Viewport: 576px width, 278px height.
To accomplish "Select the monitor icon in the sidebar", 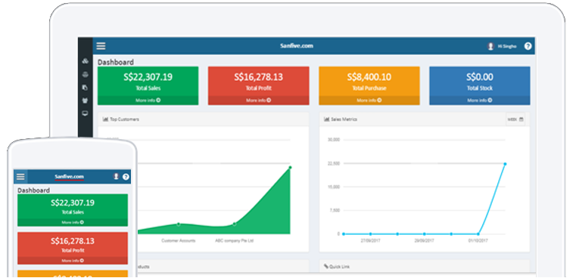I will (86, 113).
